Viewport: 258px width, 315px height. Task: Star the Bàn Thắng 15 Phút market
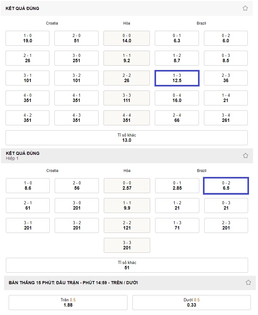248,282
